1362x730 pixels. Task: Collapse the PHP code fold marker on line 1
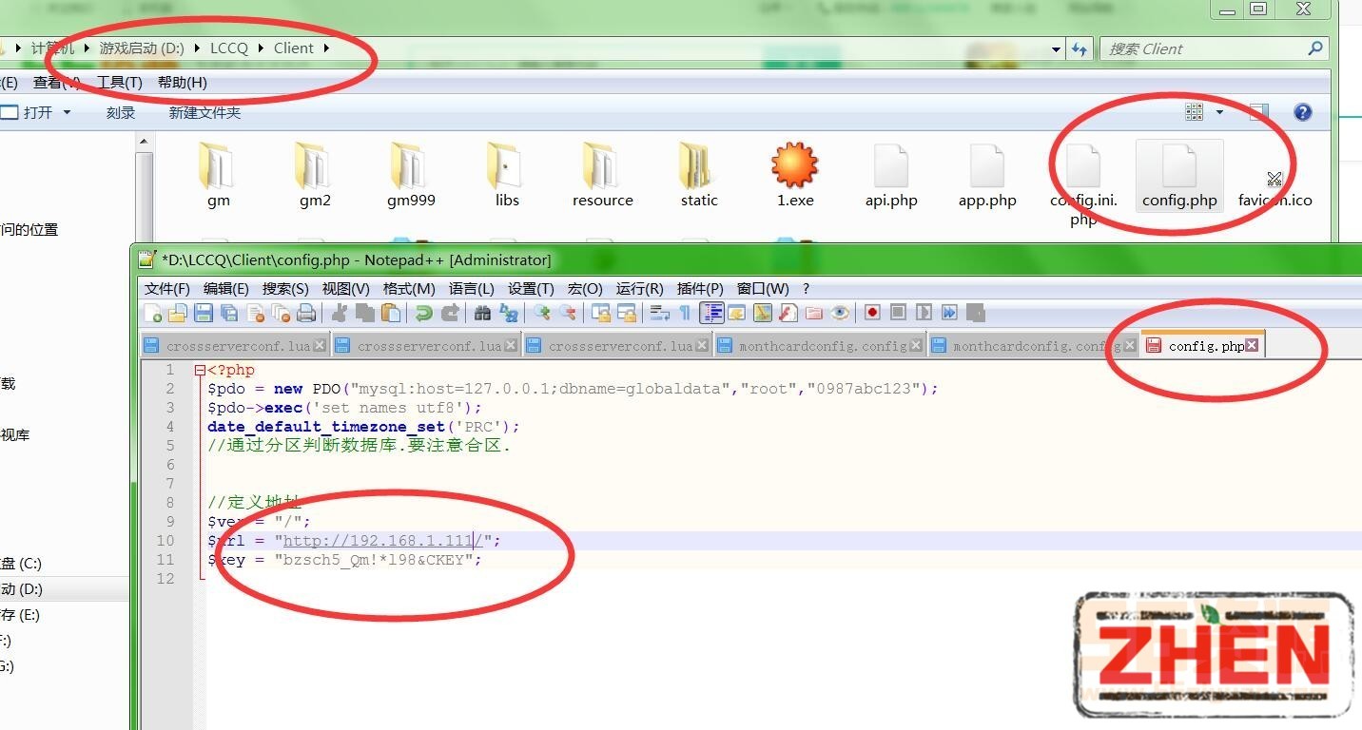click(200, 370)
